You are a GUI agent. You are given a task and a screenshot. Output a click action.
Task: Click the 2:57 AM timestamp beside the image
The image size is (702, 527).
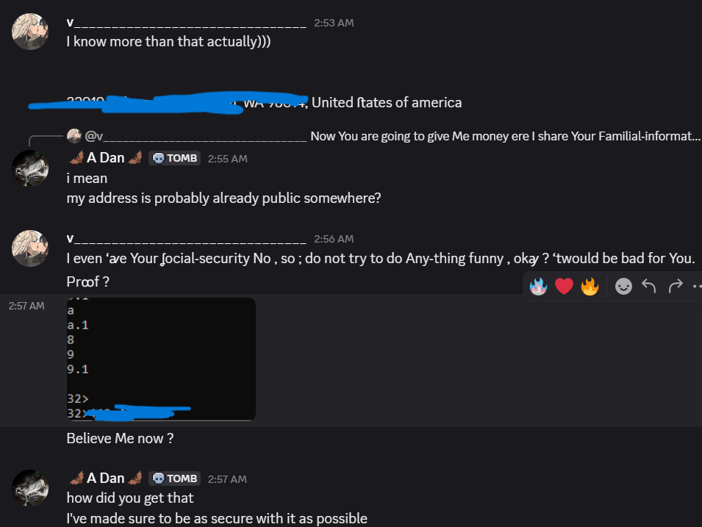26,305
